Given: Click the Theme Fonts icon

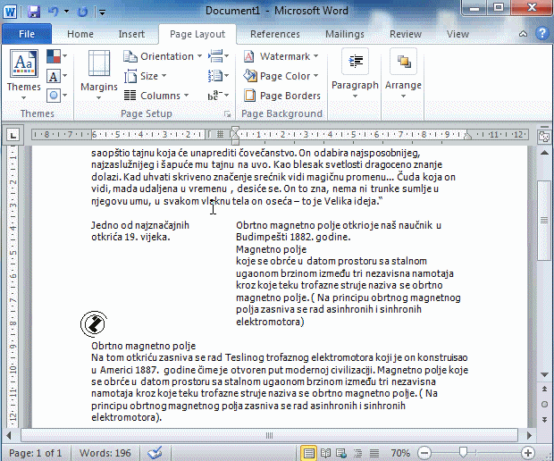Looking at the screenshot, I should click(x=55, y=75).
